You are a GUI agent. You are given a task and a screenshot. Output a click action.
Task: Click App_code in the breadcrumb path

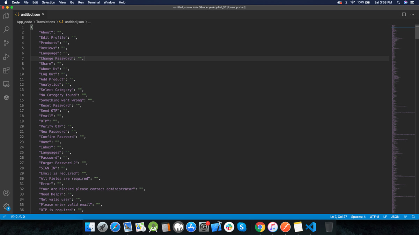pyautogui.click(x=24, y=22)
